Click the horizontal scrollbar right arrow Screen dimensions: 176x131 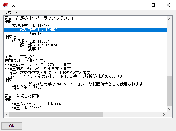tap(164, 114)
